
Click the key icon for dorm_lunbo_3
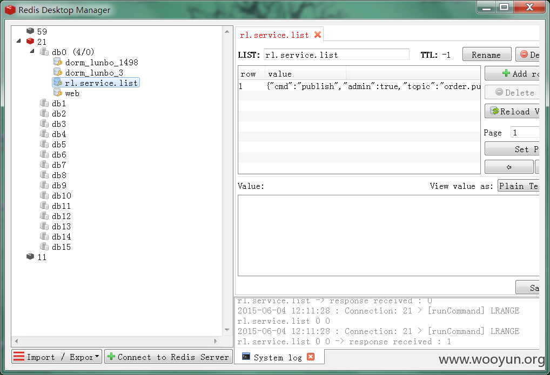[57, 72]
